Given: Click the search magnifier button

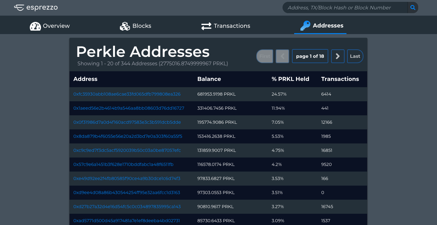Looking at the screenshot, I should [x=413, y=7].
